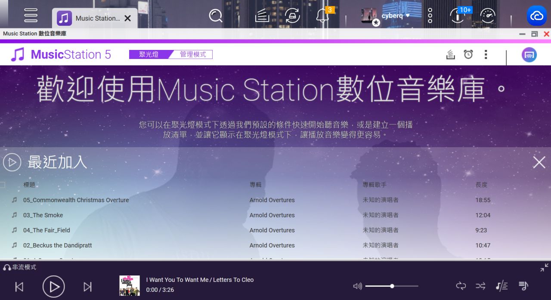Screen dimensions: 551x300
Task: Open the blue cloud icon
Action: coord(537,16)
